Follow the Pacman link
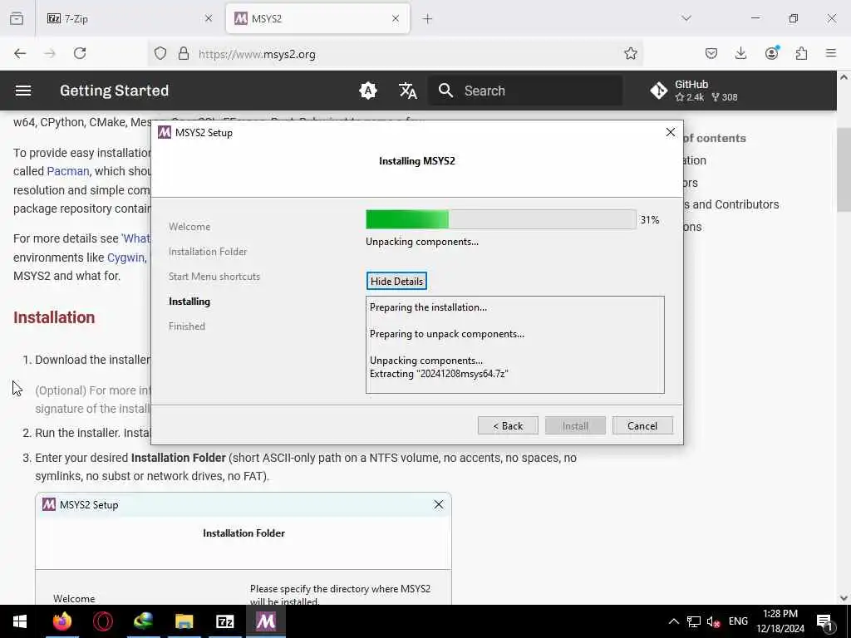Screen dimensions: 851x638 coord(68,171)
